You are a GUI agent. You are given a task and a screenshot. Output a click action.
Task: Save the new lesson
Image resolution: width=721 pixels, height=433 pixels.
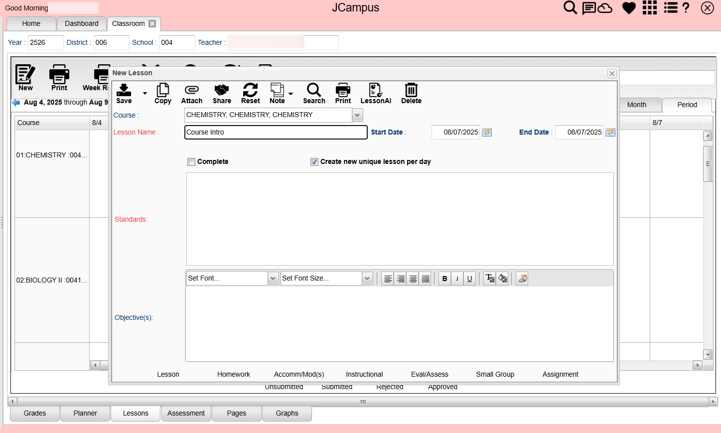pyautogui.click(x=124, y=94)
